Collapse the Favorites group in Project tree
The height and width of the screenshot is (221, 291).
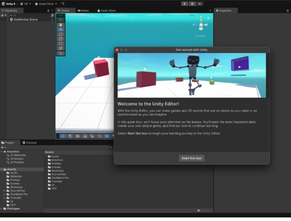pos(1,152)
